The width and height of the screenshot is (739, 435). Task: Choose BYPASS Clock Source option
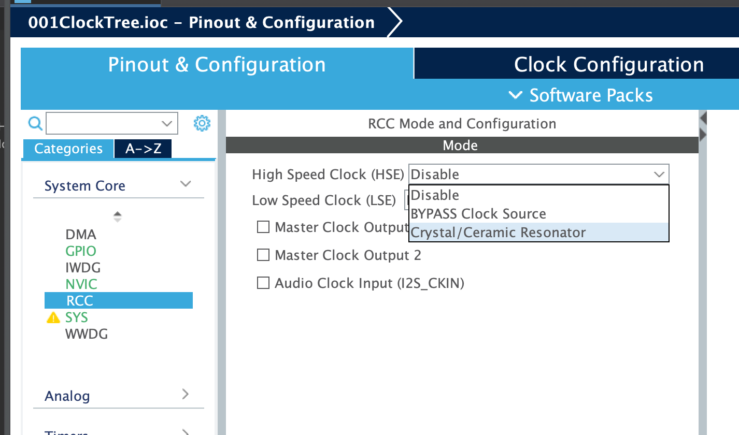click(x=539, y=214)
